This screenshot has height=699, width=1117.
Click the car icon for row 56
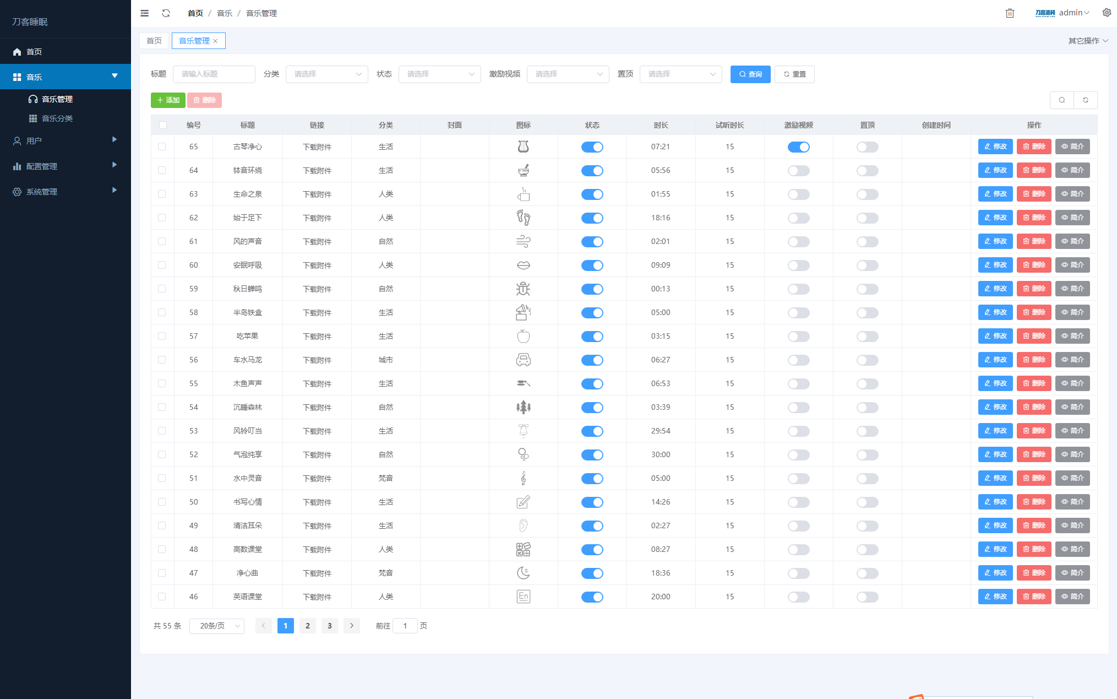point(523,359)
